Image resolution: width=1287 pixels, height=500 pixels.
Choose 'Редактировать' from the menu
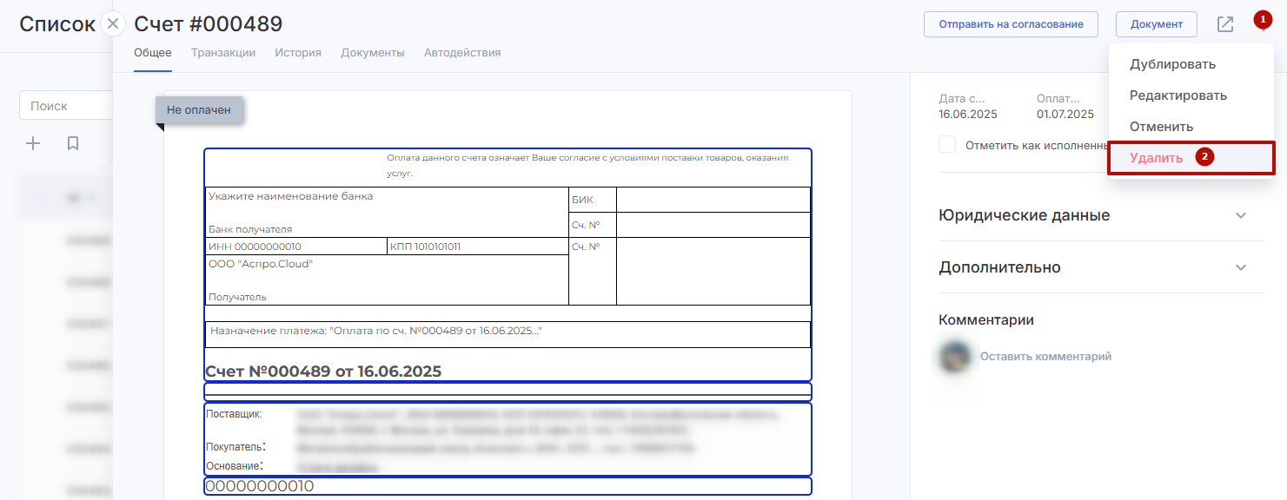click(1178, 95)
